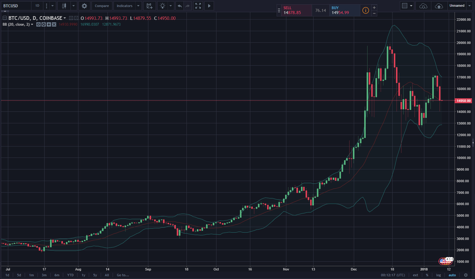Click the three-dot interval options icon

click(x=46, y=6)
